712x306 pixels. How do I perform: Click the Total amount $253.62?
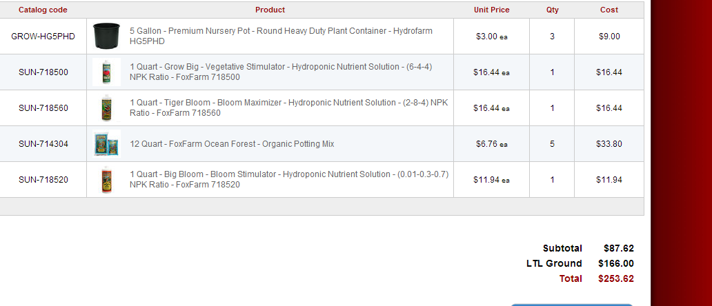(x=615, y=278)
